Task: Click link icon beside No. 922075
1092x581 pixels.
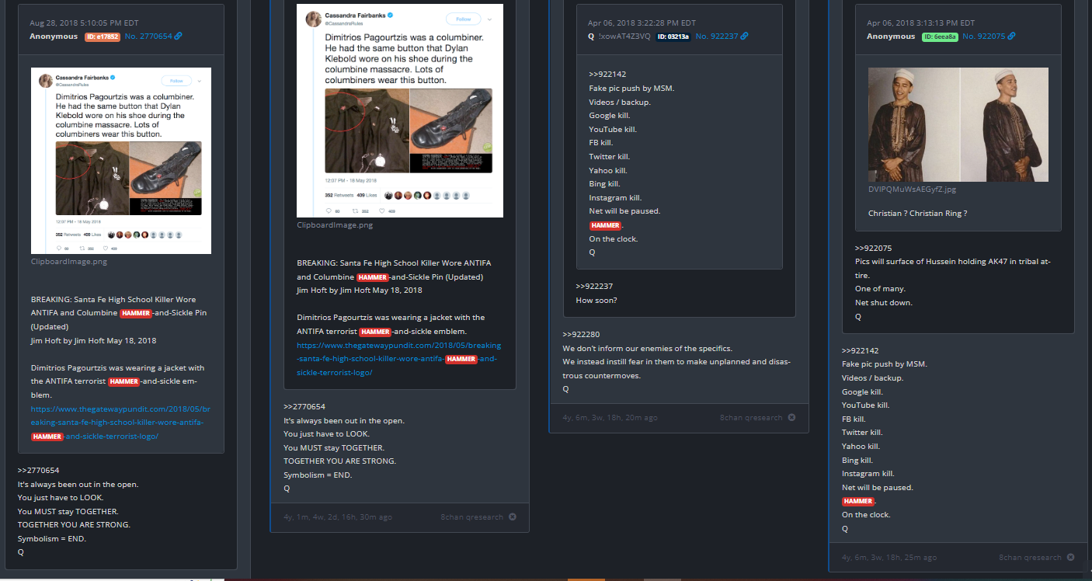Action: point(1010,37)
